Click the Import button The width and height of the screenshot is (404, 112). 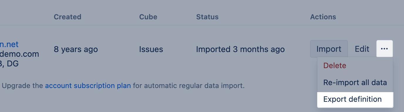[x=329, y=49]
